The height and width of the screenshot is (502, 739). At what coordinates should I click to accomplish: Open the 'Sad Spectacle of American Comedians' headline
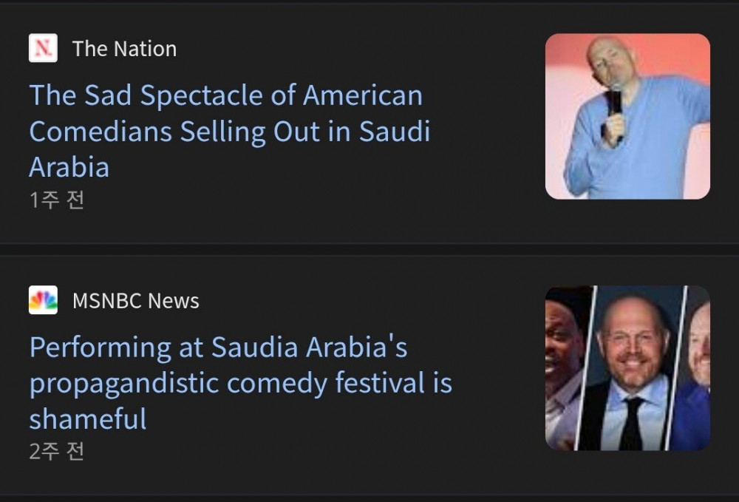coord(225,96)
